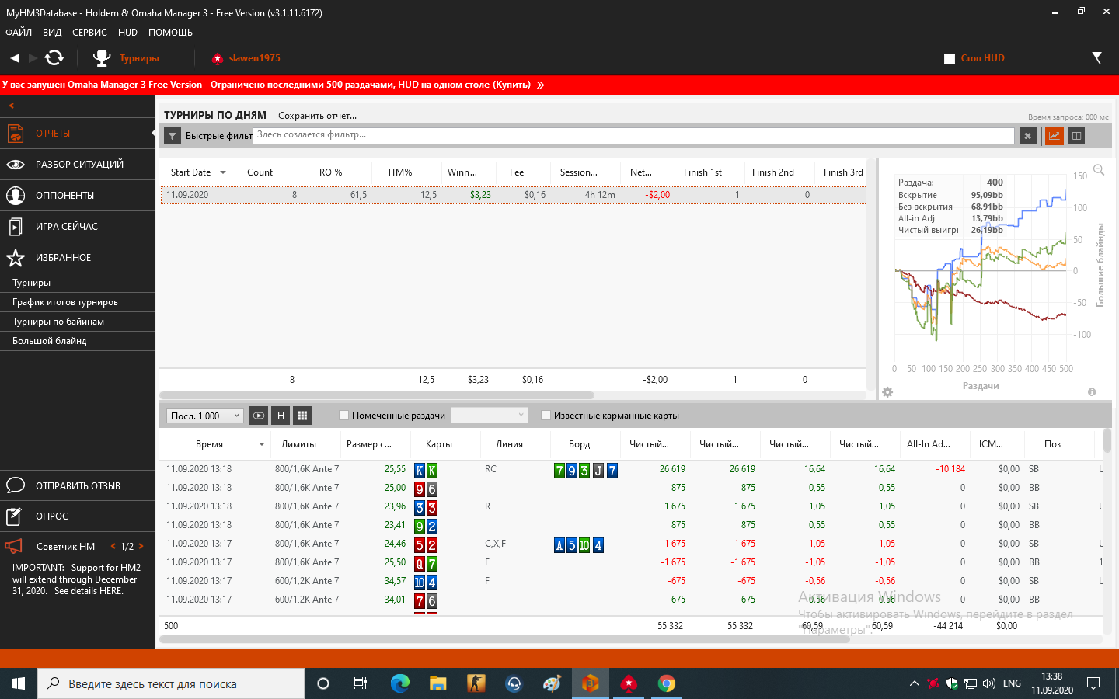Open the marked hands dropdown
1119x699 pixels.
pos(490,416)
